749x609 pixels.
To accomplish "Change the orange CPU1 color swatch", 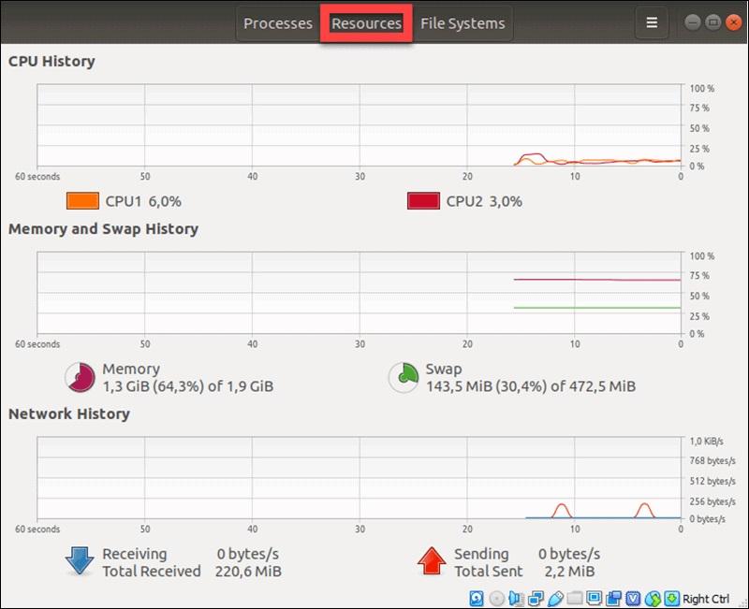I will click(x=82, y=201).
